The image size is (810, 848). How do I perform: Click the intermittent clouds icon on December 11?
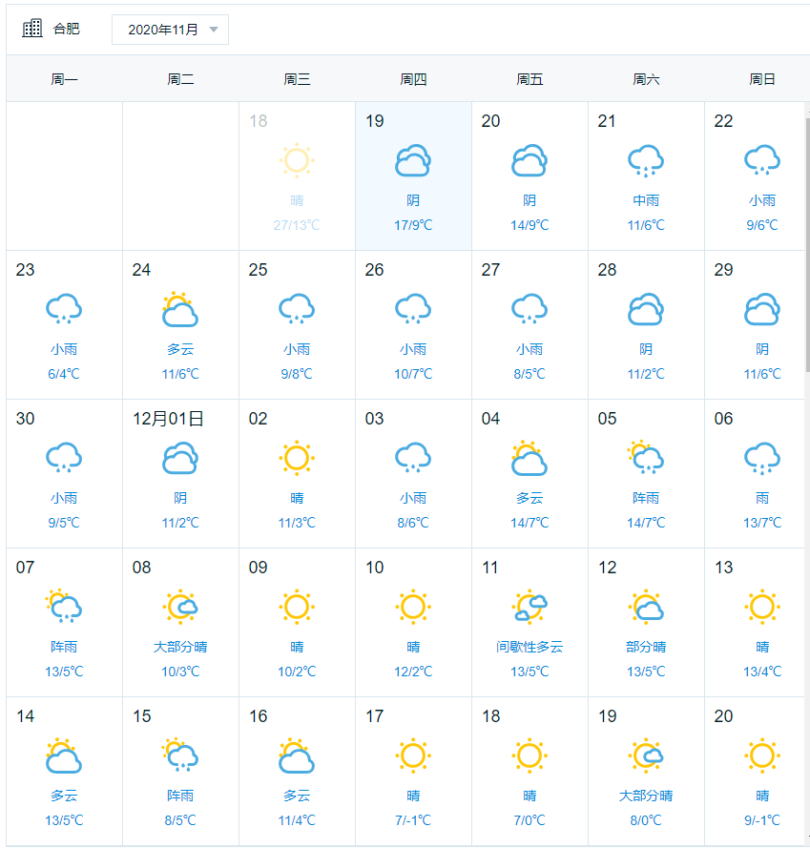pyautogui.click(x=530, y=607)
